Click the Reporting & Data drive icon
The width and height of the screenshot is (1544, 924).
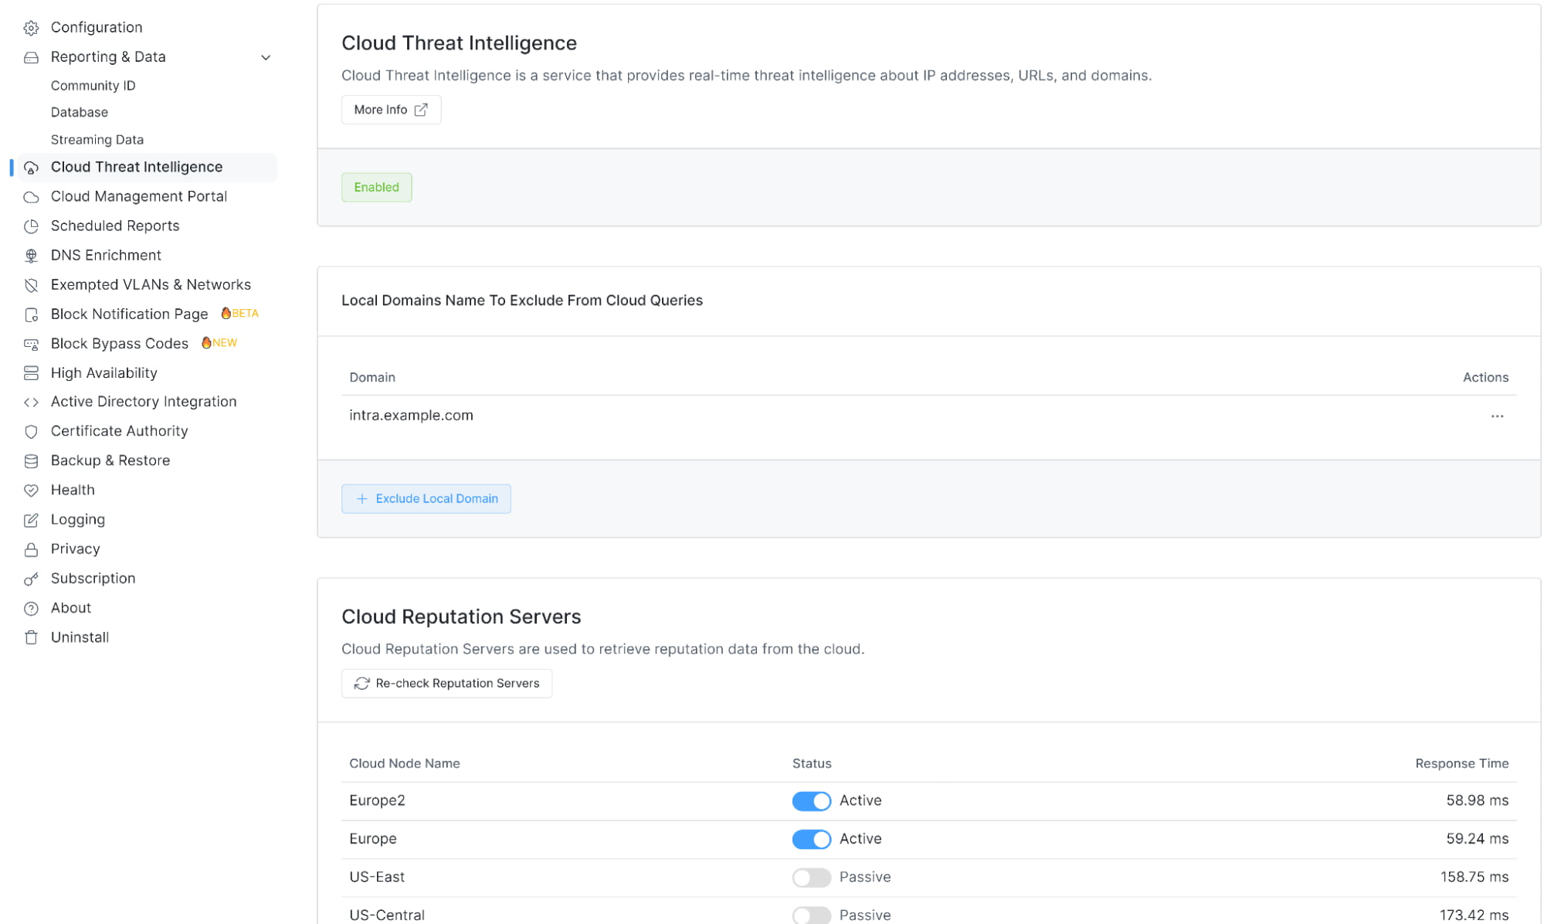[x=31, y=57]
